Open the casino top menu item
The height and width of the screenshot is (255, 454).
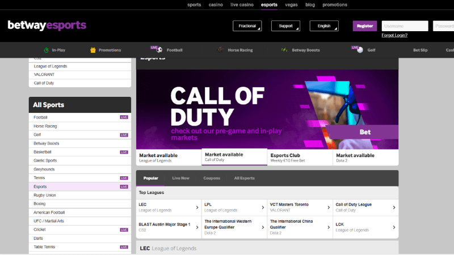(216, 5)
